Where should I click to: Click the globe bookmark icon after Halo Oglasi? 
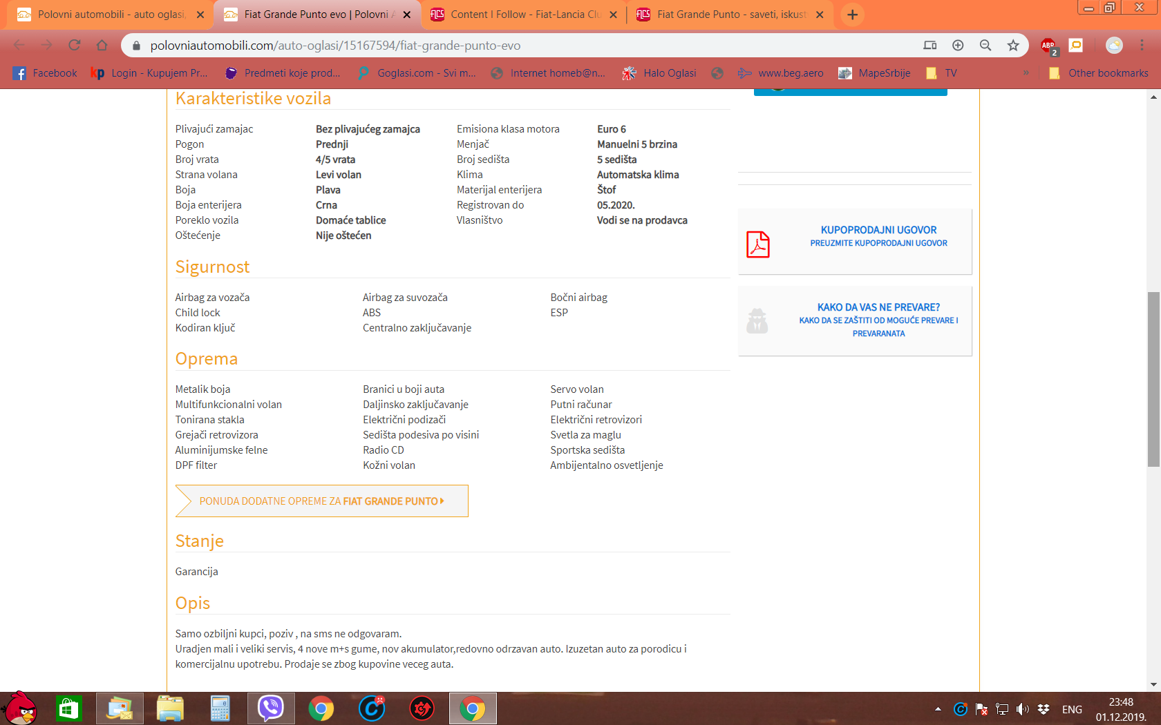[x=717, y=72]
